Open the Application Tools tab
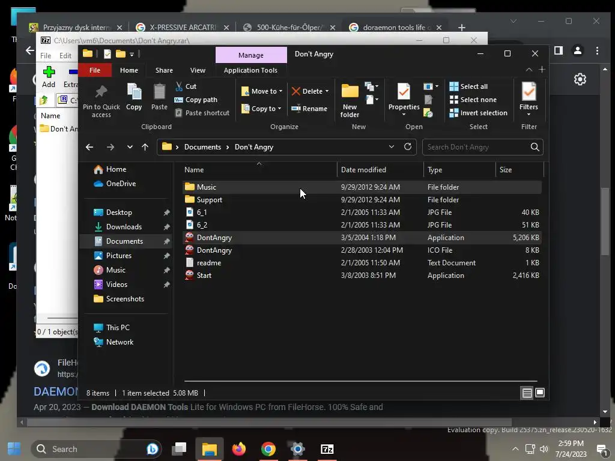The image size is (615, 461). pyautogui.click(x=250, y=70)
